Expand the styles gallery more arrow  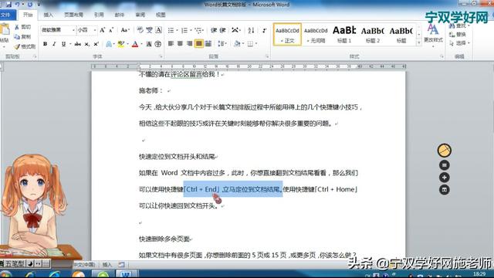[x=418, y=42]
